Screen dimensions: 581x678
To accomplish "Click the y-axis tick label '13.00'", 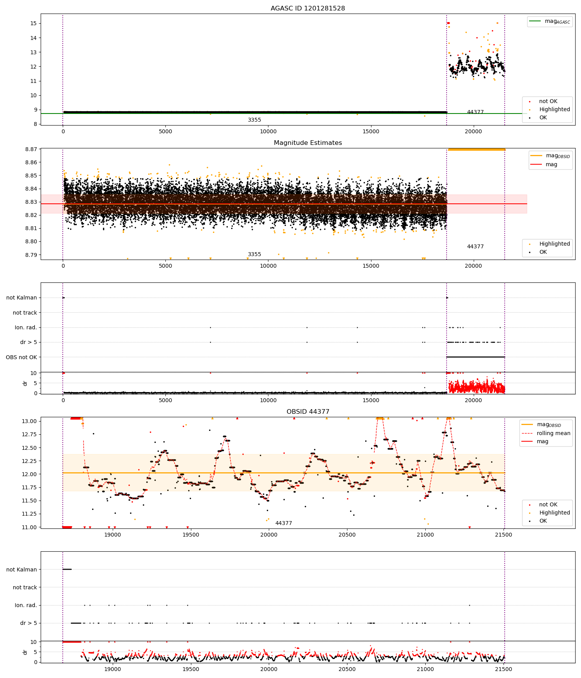I will tap(29, 421).
